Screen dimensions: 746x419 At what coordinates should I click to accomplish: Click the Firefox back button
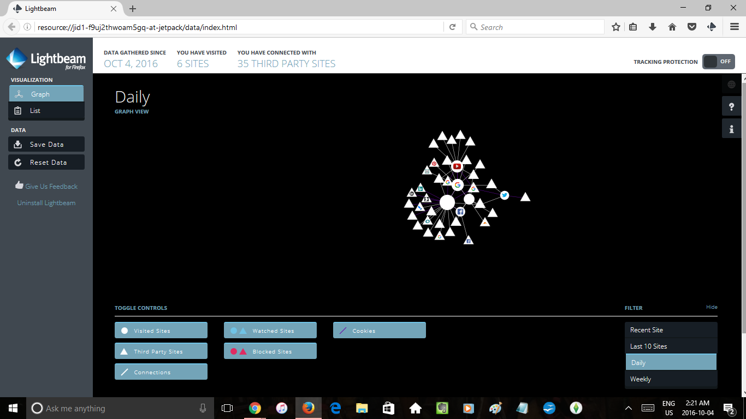[11, 27]
